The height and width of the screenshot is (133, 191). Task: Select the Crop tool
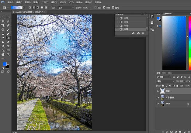(3, 26)
